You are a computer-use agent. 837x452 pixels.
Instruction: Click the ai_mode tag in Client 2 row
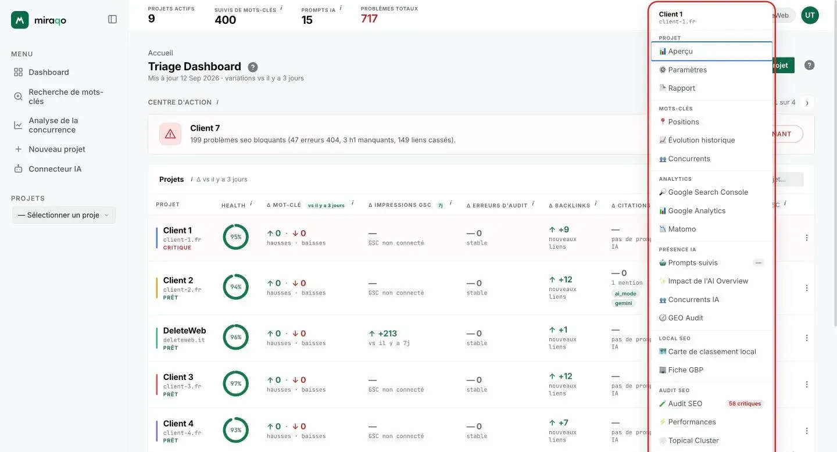click(x=625, y=294)
